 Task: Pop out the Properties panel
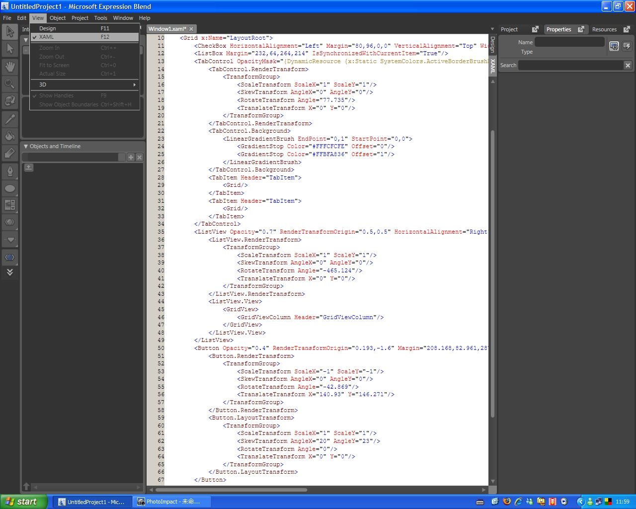point(581,29)
